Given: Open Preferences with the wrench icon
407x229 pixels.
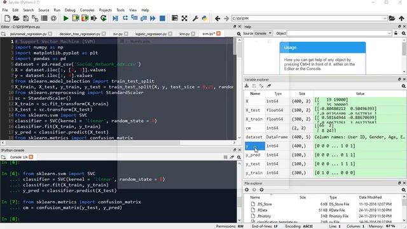Looking at the screenshot, I should click(x=195, y=18).
